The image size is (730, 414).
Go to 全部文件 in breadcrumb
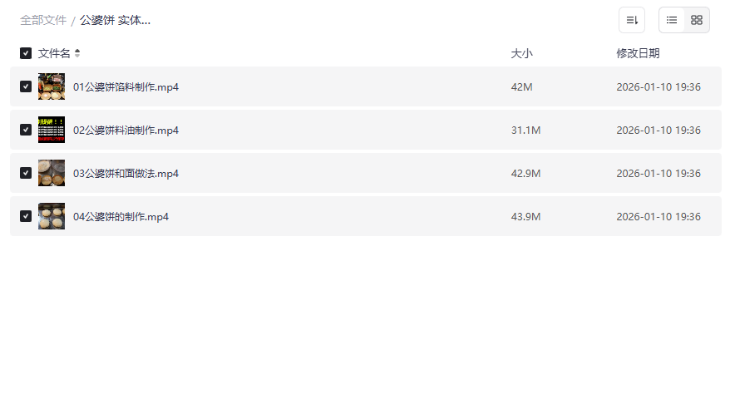[43, 20]
